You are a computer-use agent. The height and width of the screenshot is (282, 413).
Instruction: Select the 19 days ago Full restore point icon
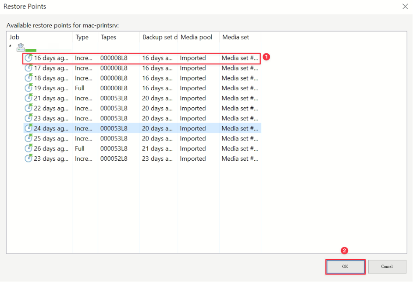(28, 88)
